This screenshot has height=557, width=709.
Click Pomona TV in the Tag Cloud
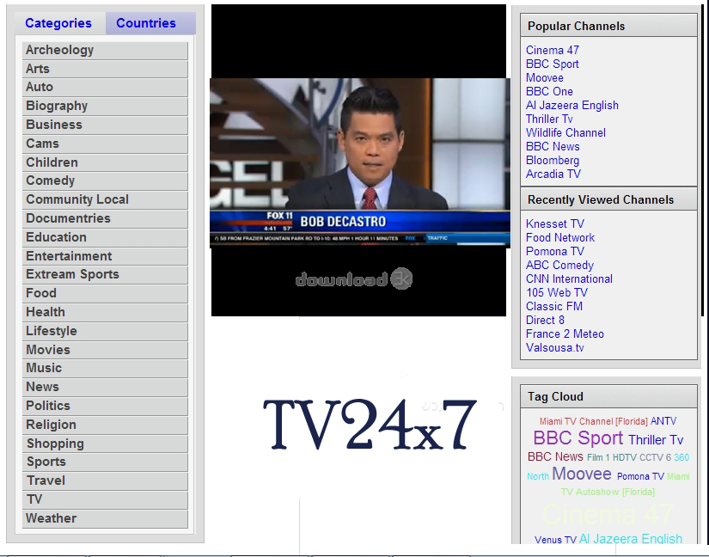pyautogui.click(x=640, y=476)
